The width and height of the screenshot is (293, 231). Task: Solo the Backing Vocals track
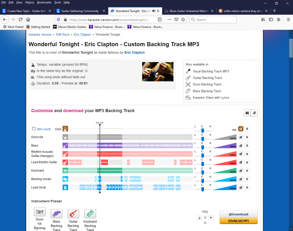pyautogui.click(x=247, y=179)
